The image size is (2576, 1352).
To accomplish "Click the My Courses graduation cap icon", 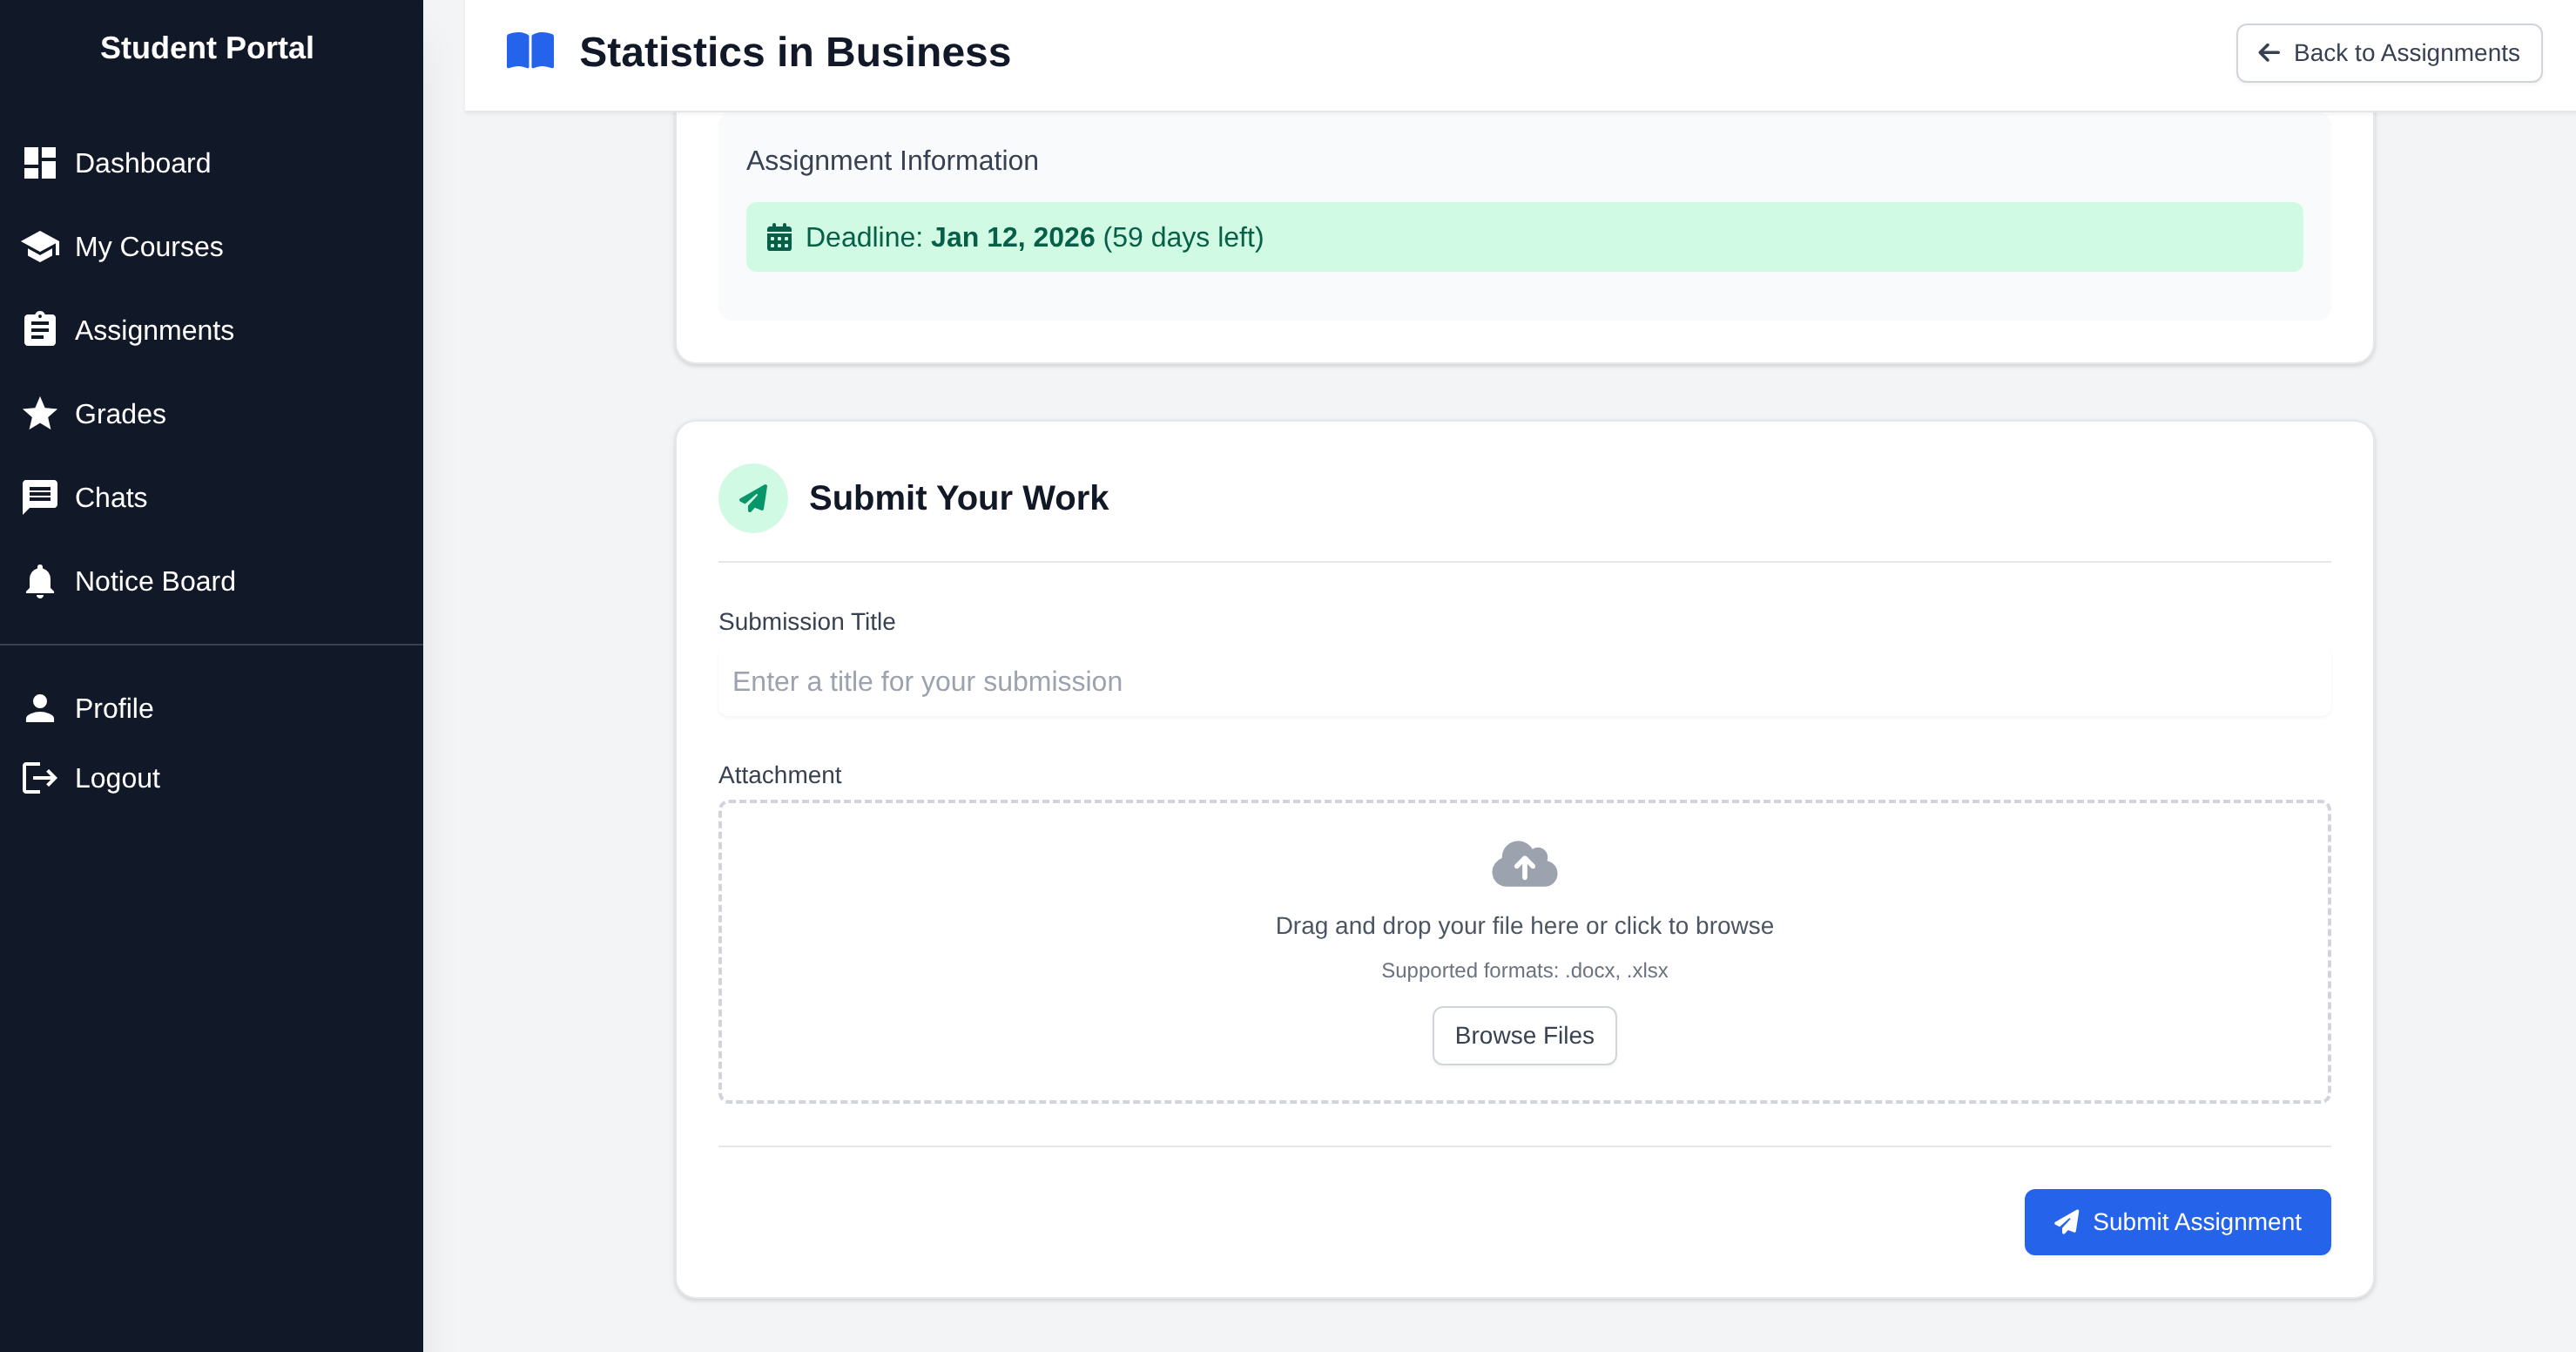I will click(x=40, y=246).
